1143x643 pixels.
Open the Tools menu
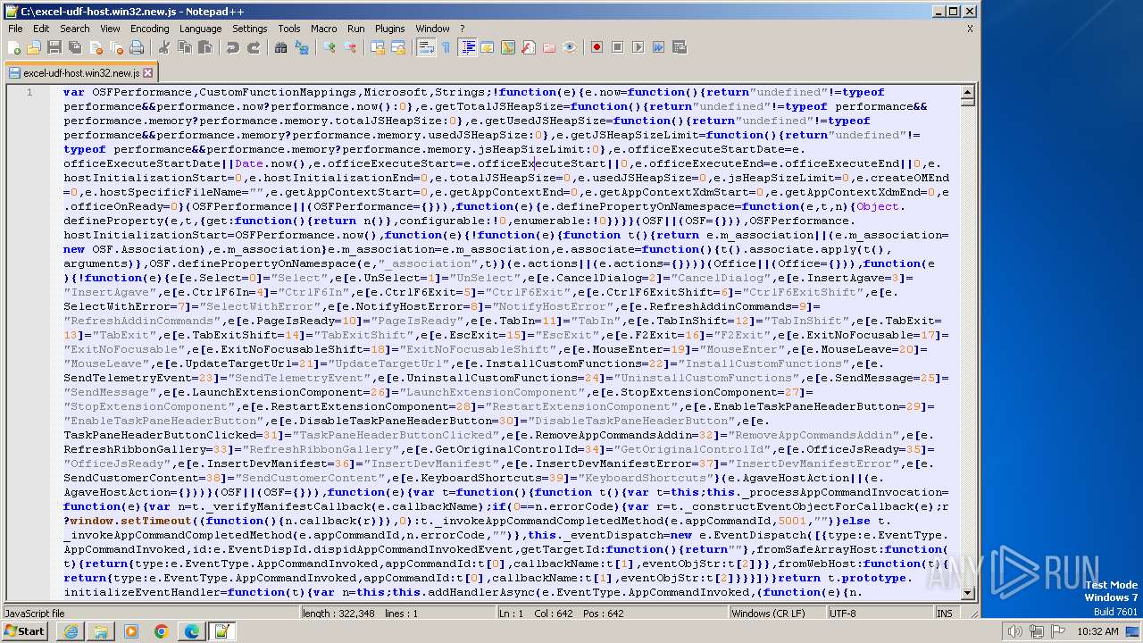[289, 29]
